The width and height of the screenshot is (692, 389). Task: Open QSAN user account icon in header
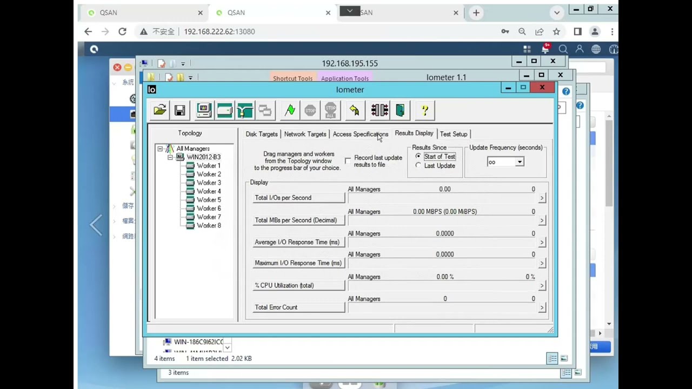(x=580, y=49)
